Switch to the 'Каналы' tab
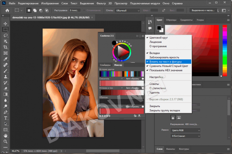This screenshot has height=154, width=232. [x=170, y=149]
